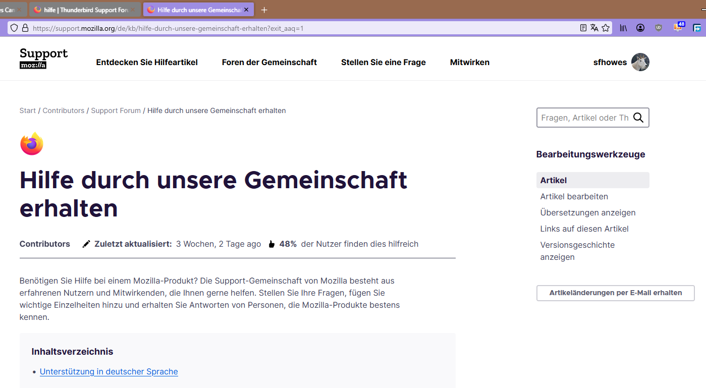Click the Firefox product logo above the title
The width and height of the screenshot is (706, 388).
pos(32,144)
